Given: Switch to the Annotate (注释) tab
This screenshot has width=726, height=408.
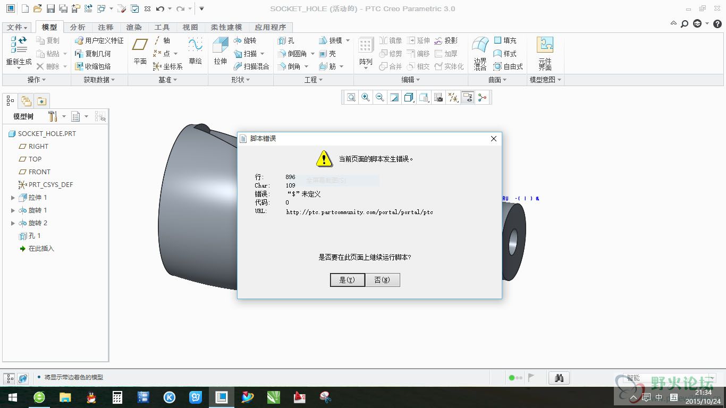Looking at the screenshot, I should pos(106,27).
